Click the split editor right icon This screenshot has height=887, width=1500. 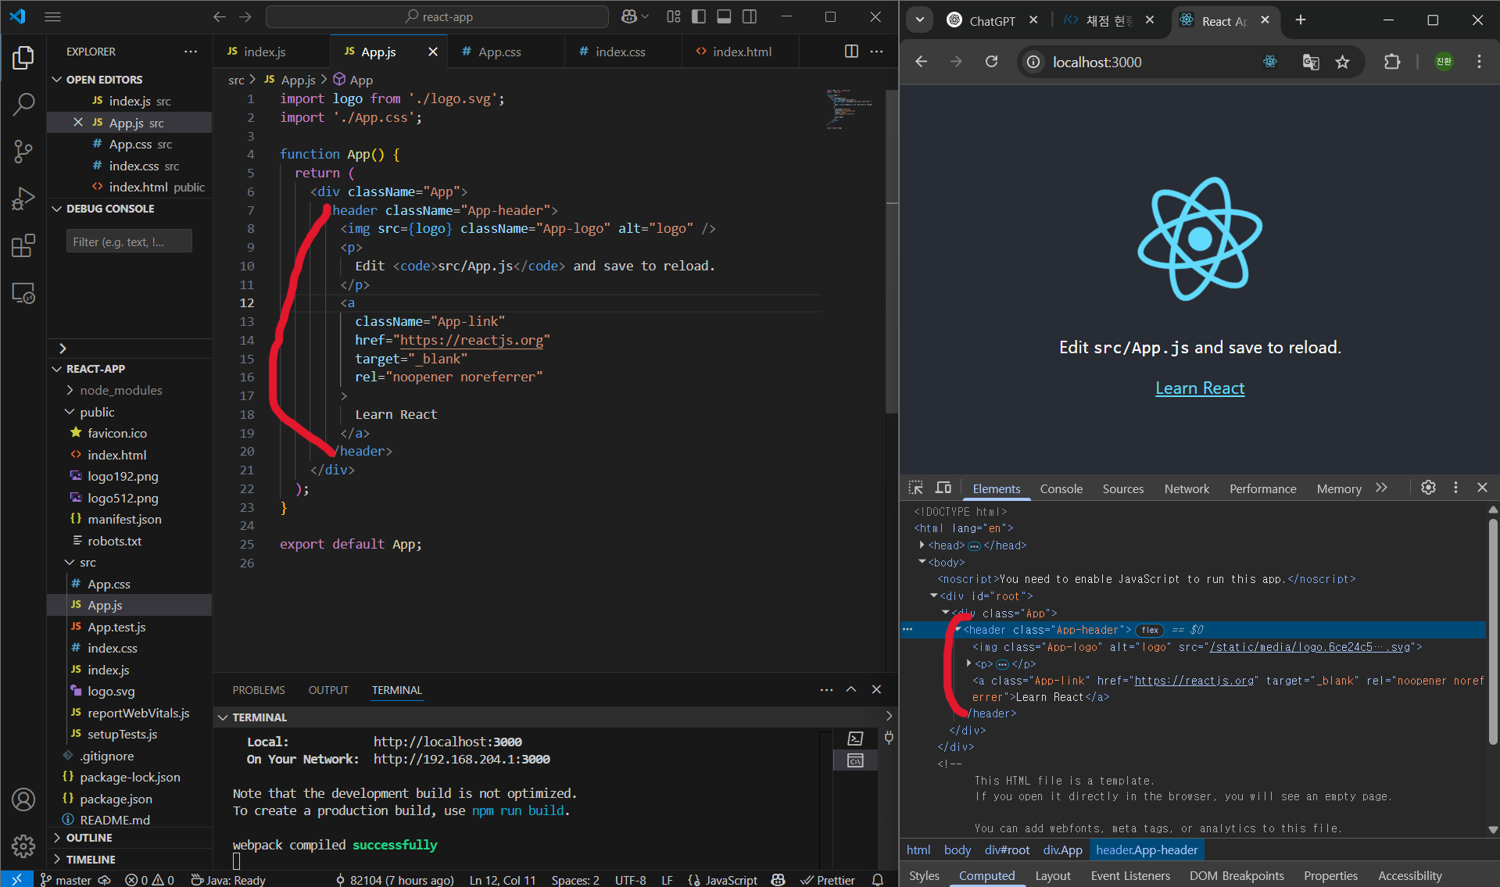[851, 52]
